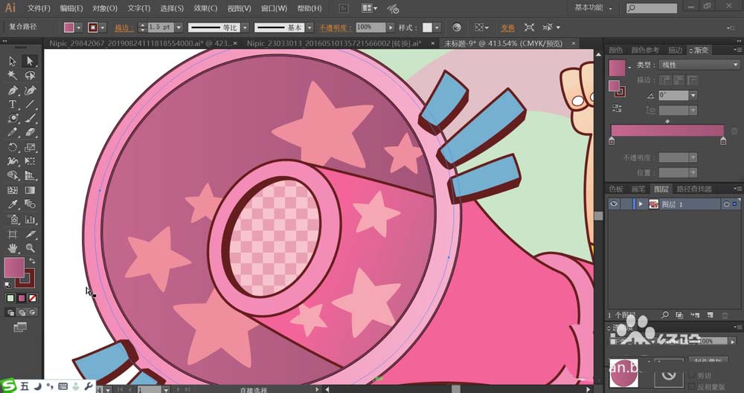Viewport: 744px width, 393px height.
Task: Click the search field at top right
Action: (652, 8)
